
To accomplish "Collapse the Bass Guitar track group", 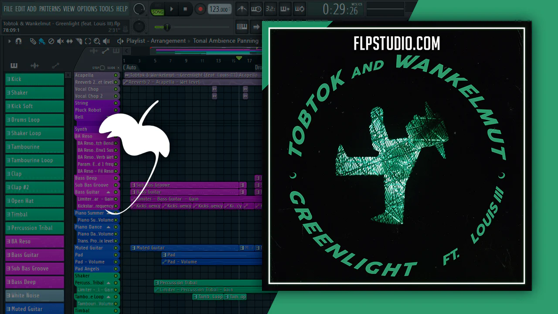I will click(109, 192).
